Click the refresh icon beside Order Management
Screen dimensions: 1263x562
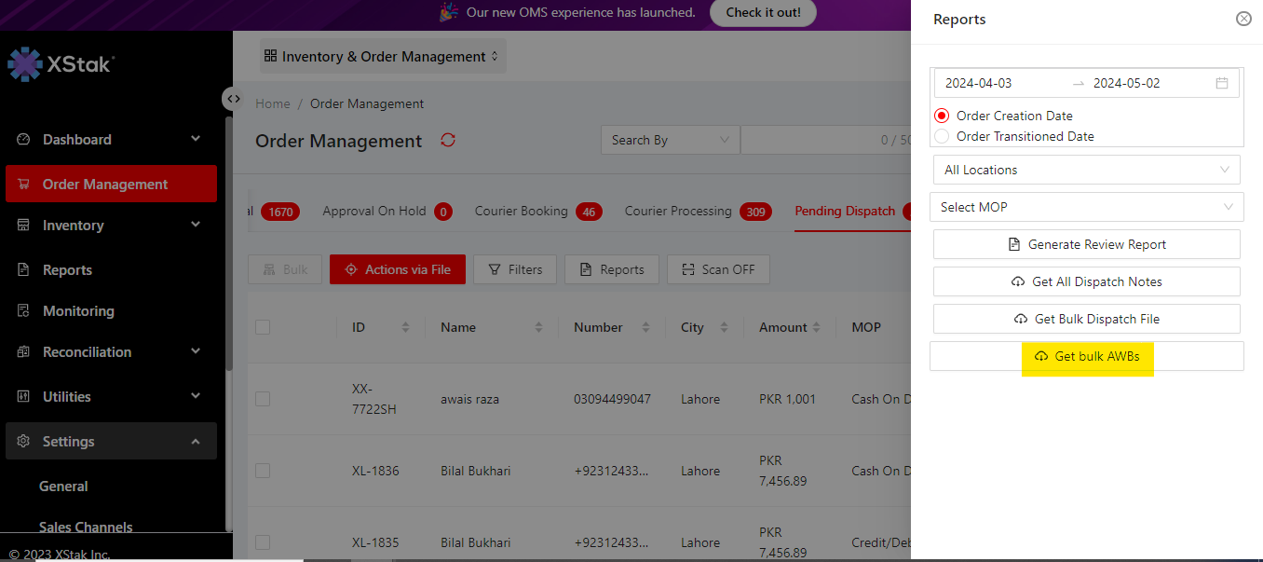click(x=448, y=140)
